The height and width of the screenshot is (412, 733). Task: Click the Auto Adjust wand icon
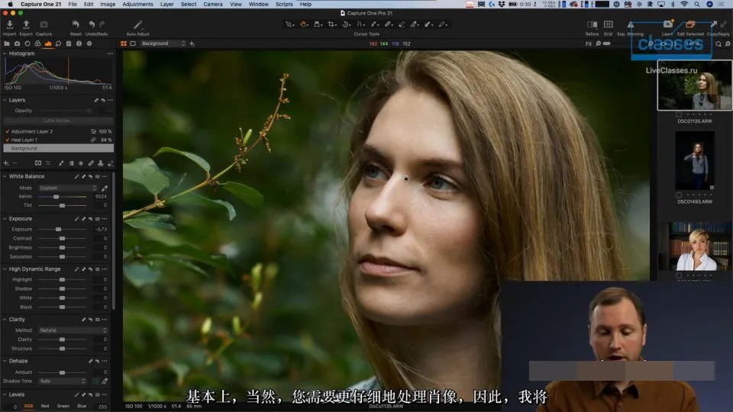pyautogui.click(x=137, y=24)
